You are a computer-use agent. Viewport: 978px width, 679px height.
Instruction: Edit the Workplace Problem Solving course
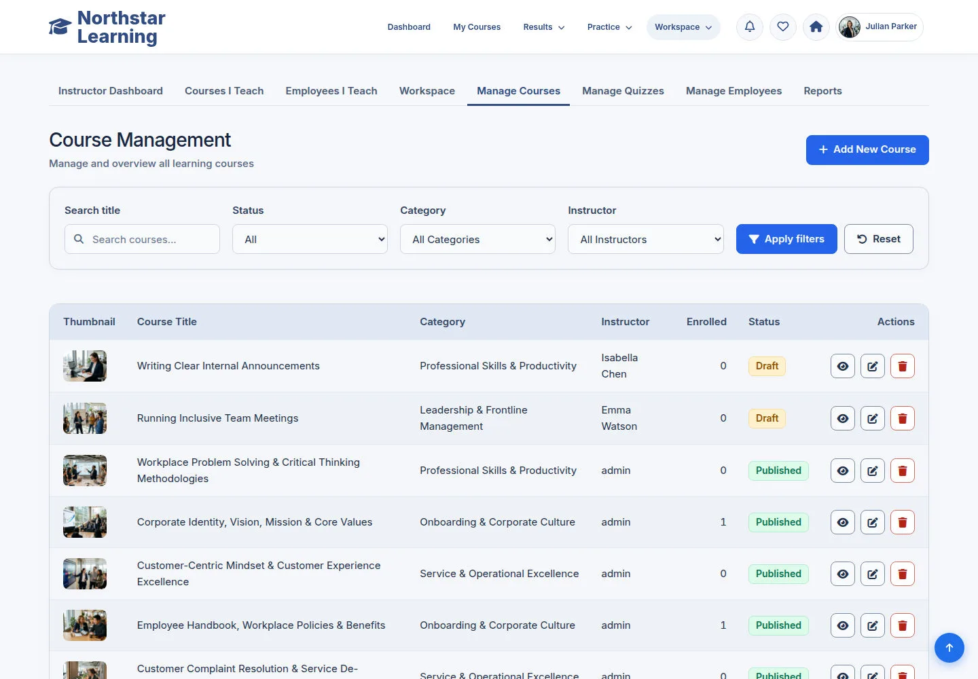coord(873,471)
